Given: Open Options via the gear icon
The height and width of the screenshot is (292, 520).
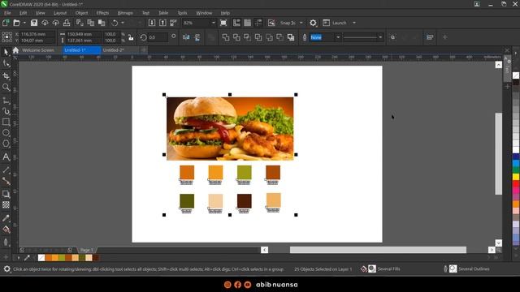Looking at the screenshot, I should (x=313, y=23).
